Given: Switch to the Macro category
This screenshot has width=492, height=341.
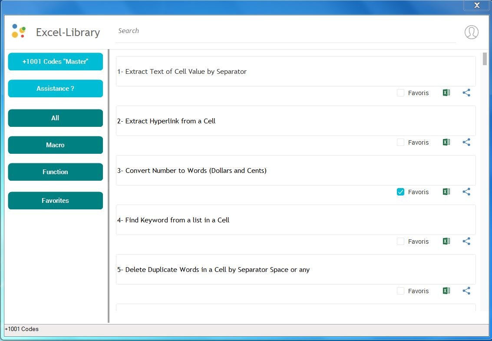Looking at the screenshot, I should tap(55, 145).
